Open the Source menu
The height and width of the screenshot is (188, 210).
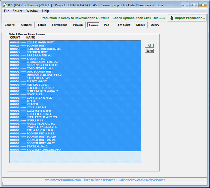[18, 11]
